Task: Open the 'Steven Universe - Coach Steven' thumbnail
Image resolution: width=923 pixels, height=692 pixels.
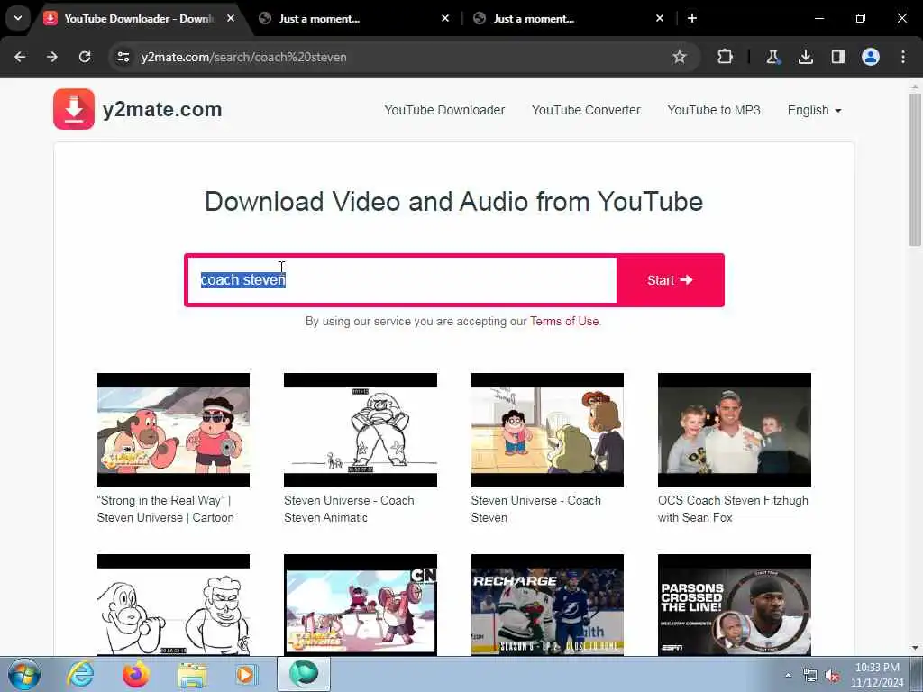Action: click(x=547, y=430)
